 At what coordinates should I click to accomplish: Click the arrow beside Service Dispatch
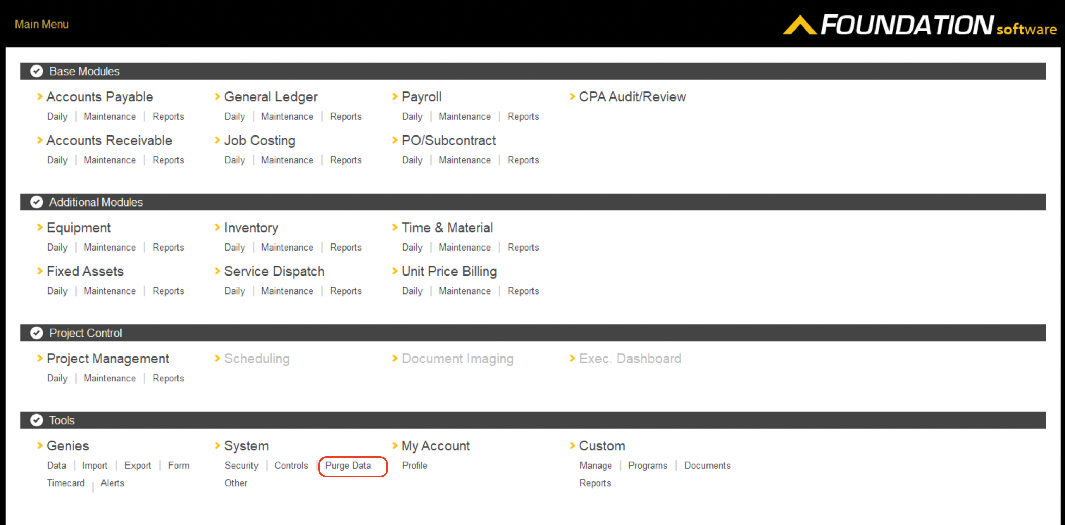coord(217,271)
